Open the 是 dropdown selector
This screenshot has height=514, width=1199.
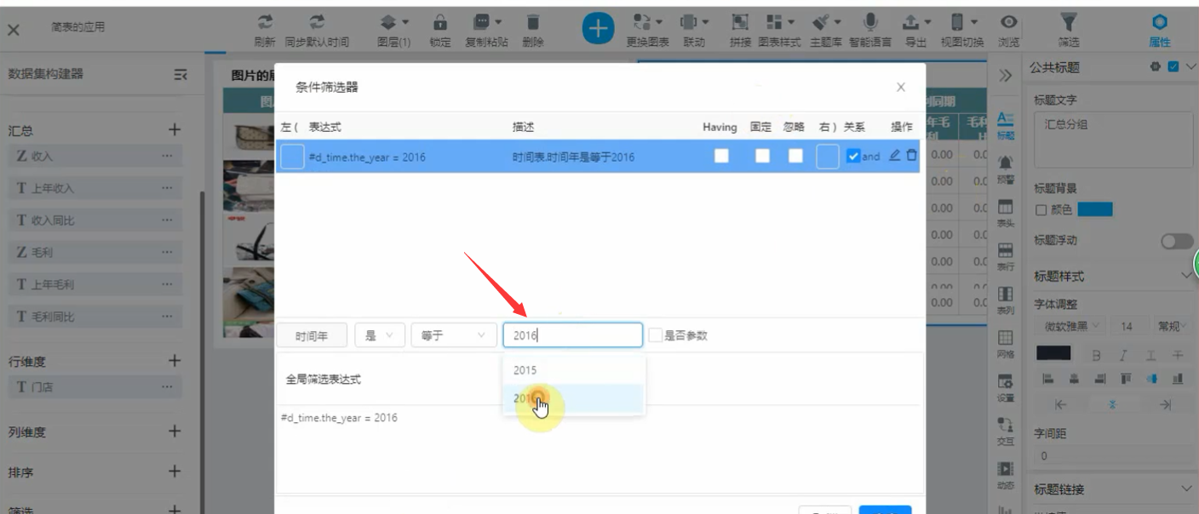coord(379,335)
